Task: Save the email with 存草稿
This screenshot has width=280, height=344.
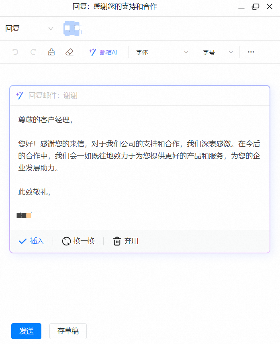Action: point(68,331)
